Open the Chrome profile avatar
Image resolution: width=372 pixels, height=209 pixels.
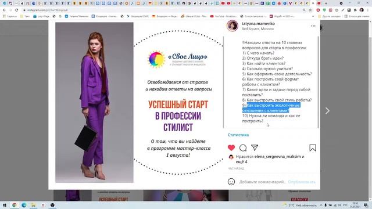tap(362, 10)
